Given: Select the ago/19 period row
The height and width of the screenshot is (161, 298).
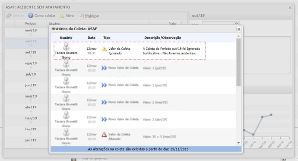Looking at the screenshot, I should [27, 65].
